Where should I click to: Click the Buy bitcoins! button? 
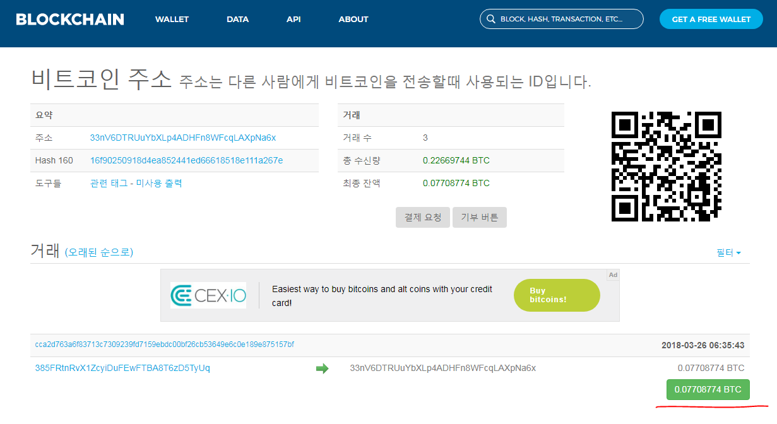pos(556,295)
